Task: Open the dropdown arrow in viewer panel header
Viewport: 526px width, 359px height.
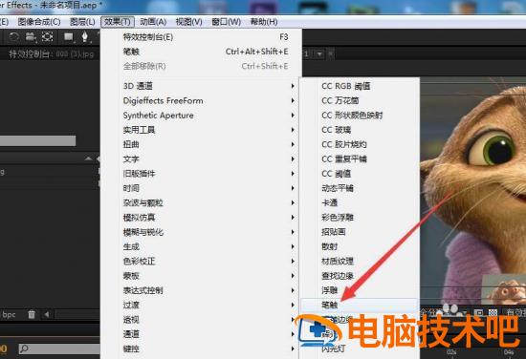Action: pyautogui.click(x=319, y=53)
